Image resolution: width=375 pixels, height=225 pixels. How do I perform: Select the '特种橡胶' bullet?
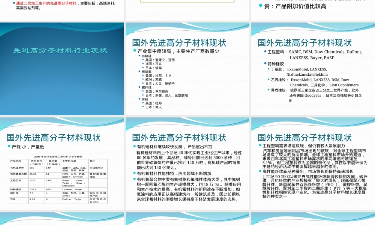276,64
